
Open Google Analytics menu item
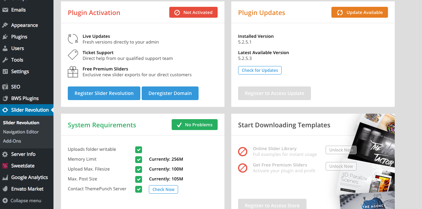[27, 177]
